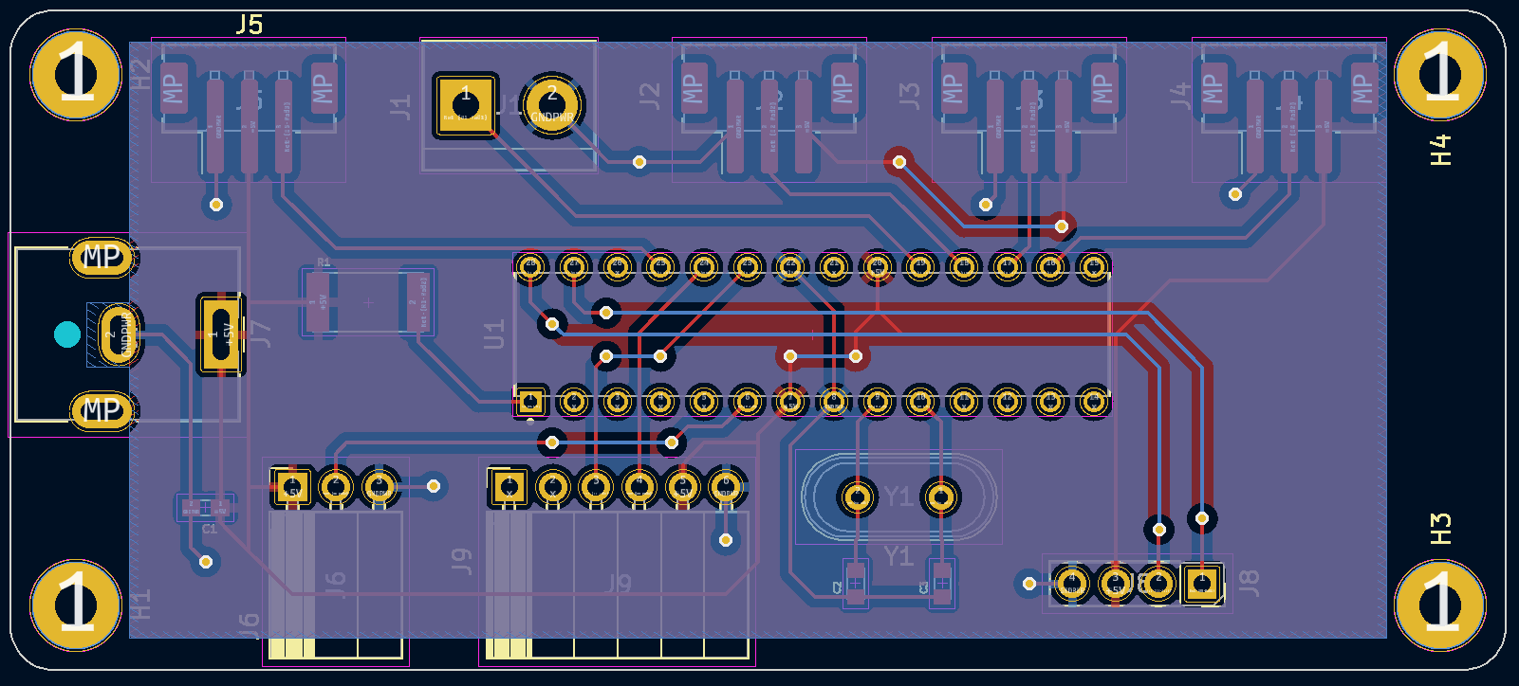Click the bottom MP mounting pad of J7
Image resolution: width=1519 pixels, height=686 pixels.
(102, 410)
